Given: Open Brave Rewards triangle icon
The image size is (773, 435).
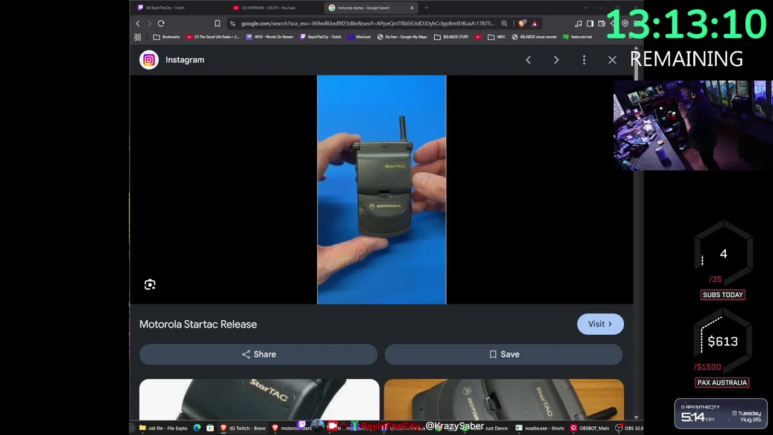Looking at the screenshot, I should tap(534, 24).
